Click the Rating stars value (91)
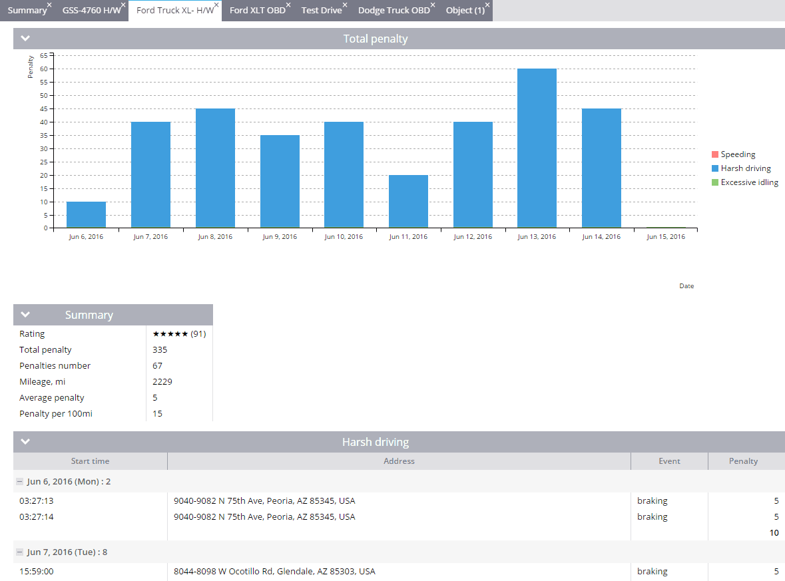 [179, 334]
